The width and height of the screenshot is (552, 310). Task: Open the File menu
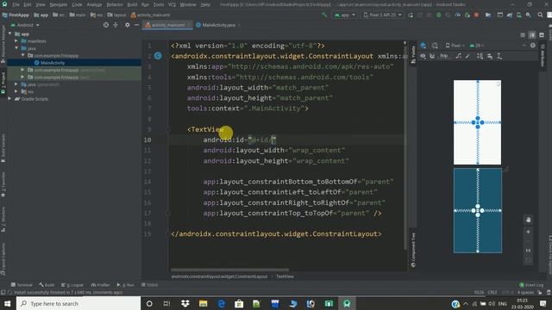click(16, 4)
